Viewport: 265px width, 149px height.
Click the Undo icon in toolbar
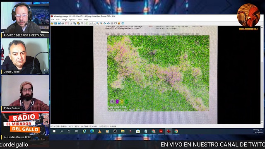click(x=82, y=23)
